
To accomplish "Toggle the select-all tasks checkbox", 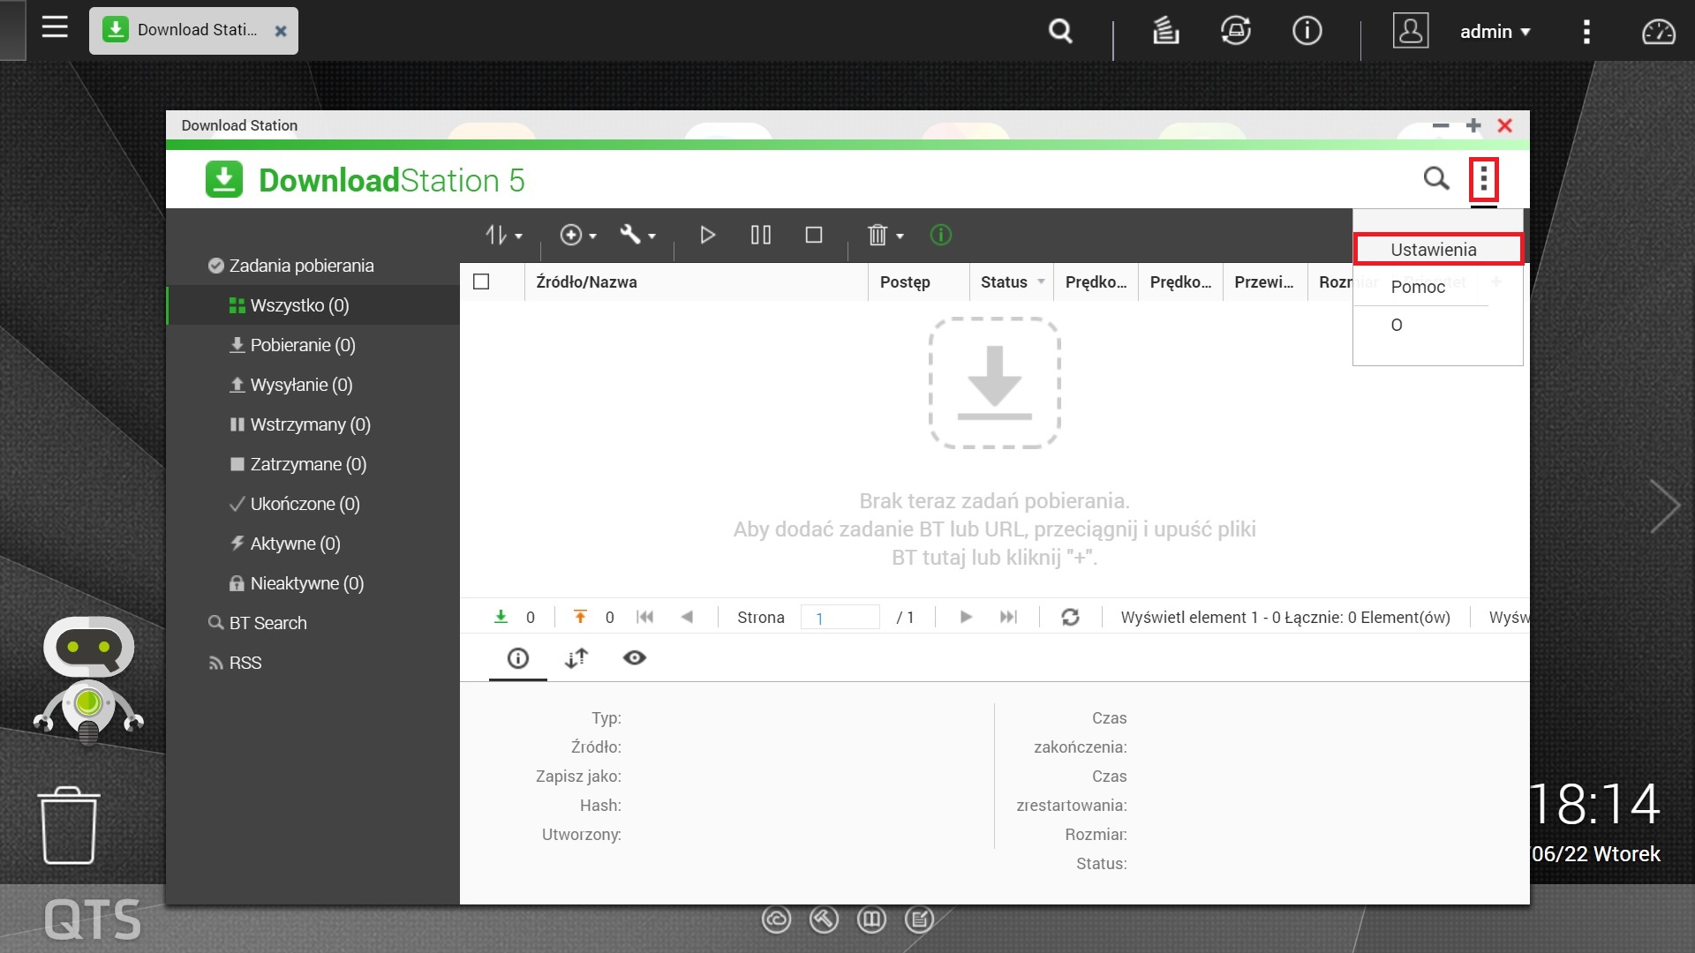I will coord(481,281).
